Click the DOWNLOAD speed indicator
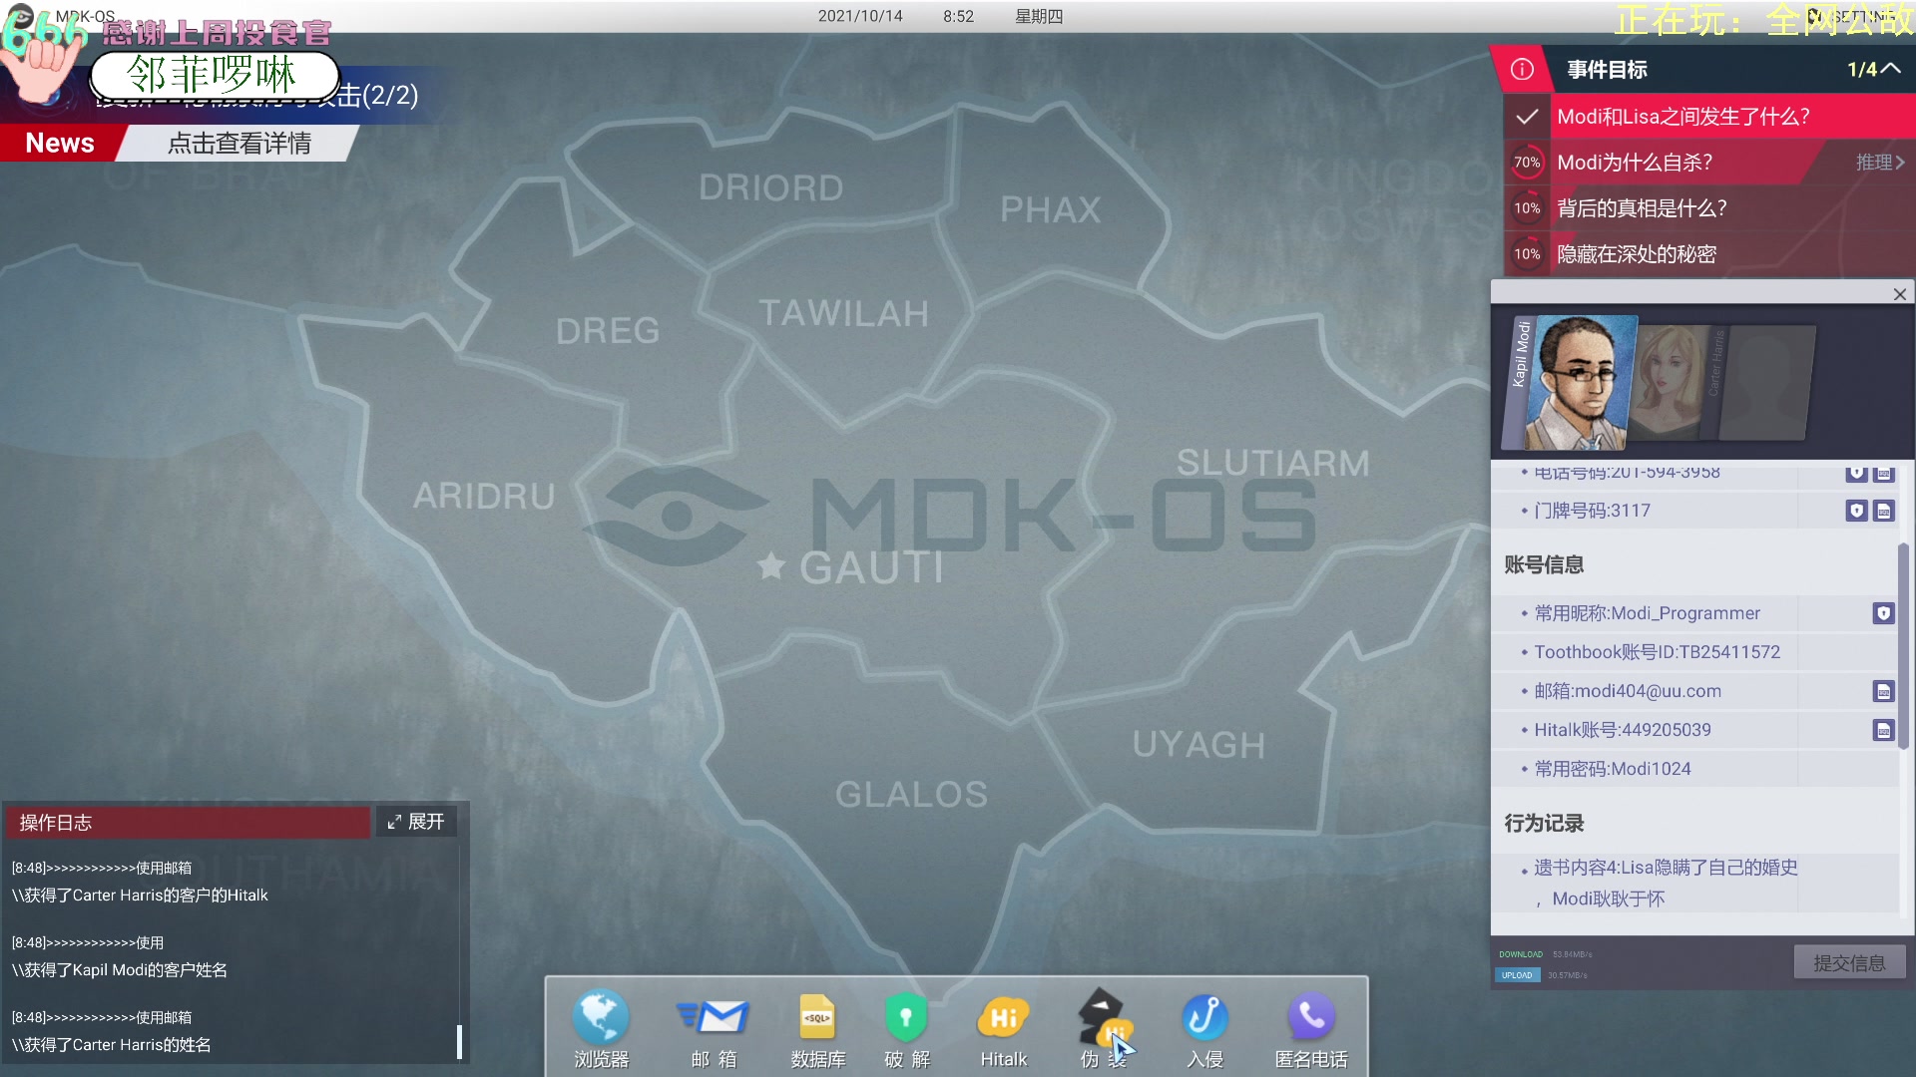Image resolution: width=1916 pixels, height=1077 pixels. 1521,954
